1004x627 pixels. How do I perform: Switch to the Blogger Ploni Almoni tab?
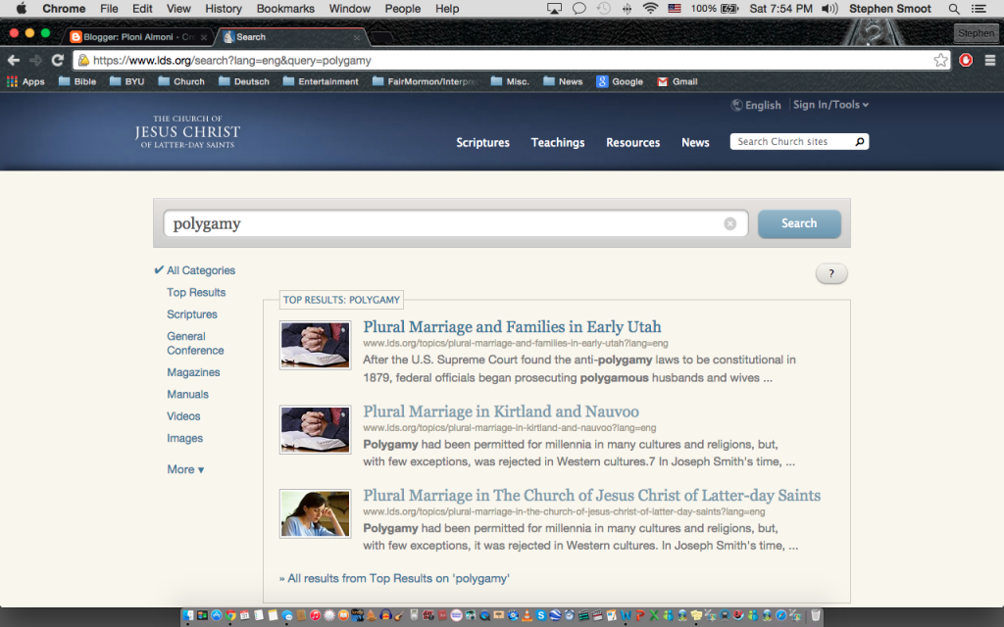coord(136,36)
